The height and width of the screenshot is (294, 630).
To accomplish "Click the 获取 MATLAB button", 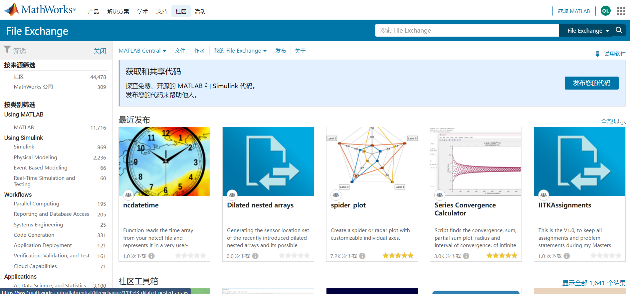I will pos(574,11).
